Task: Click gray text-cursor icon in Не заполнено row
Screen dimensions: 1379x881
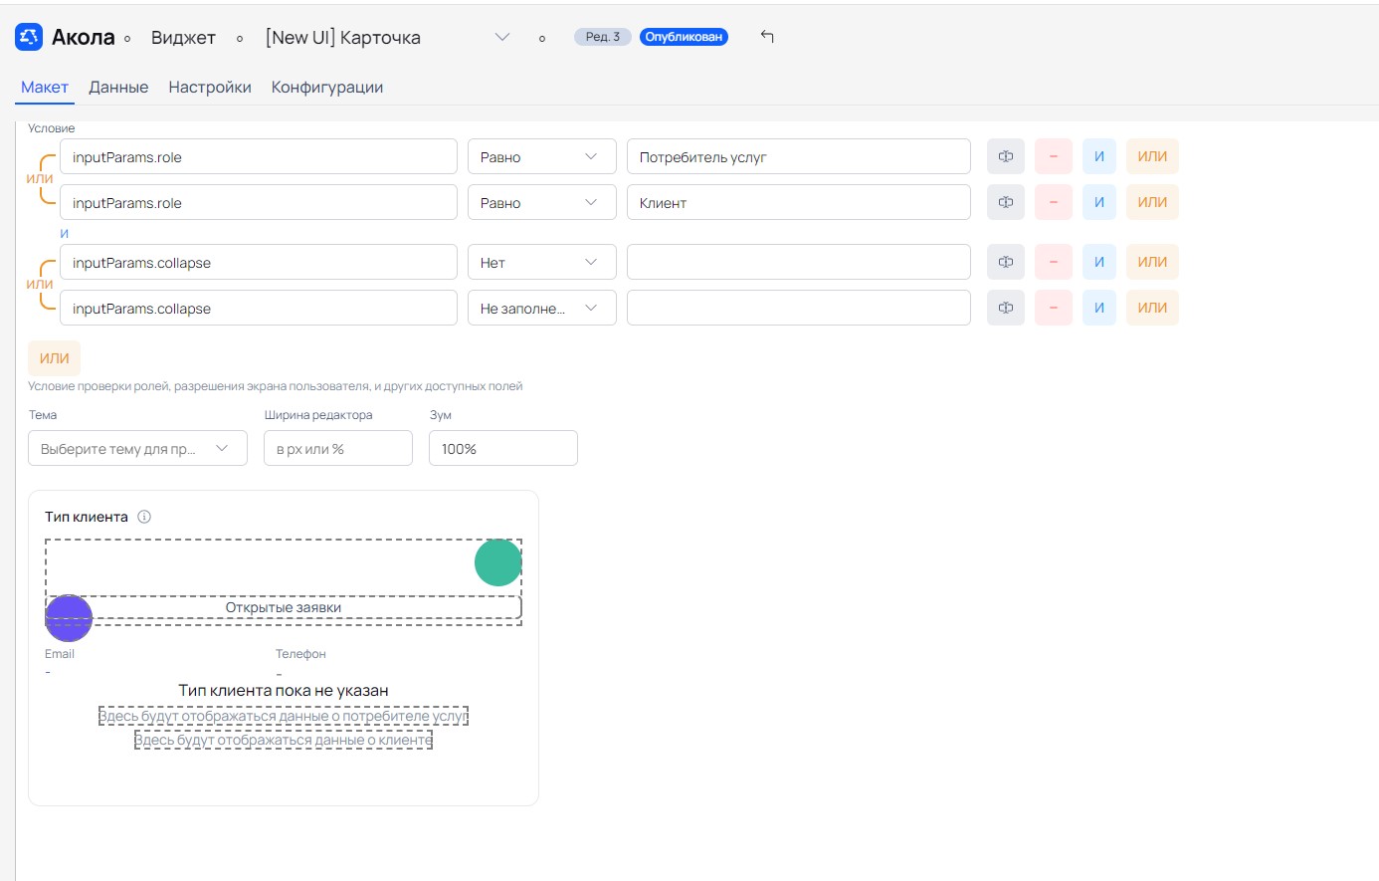Action: pos(1006,308)
